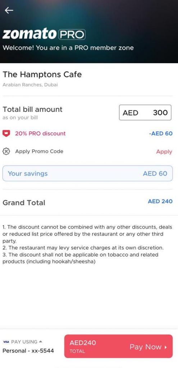Tap the 20% PRO discount label

tap(40, 133)
